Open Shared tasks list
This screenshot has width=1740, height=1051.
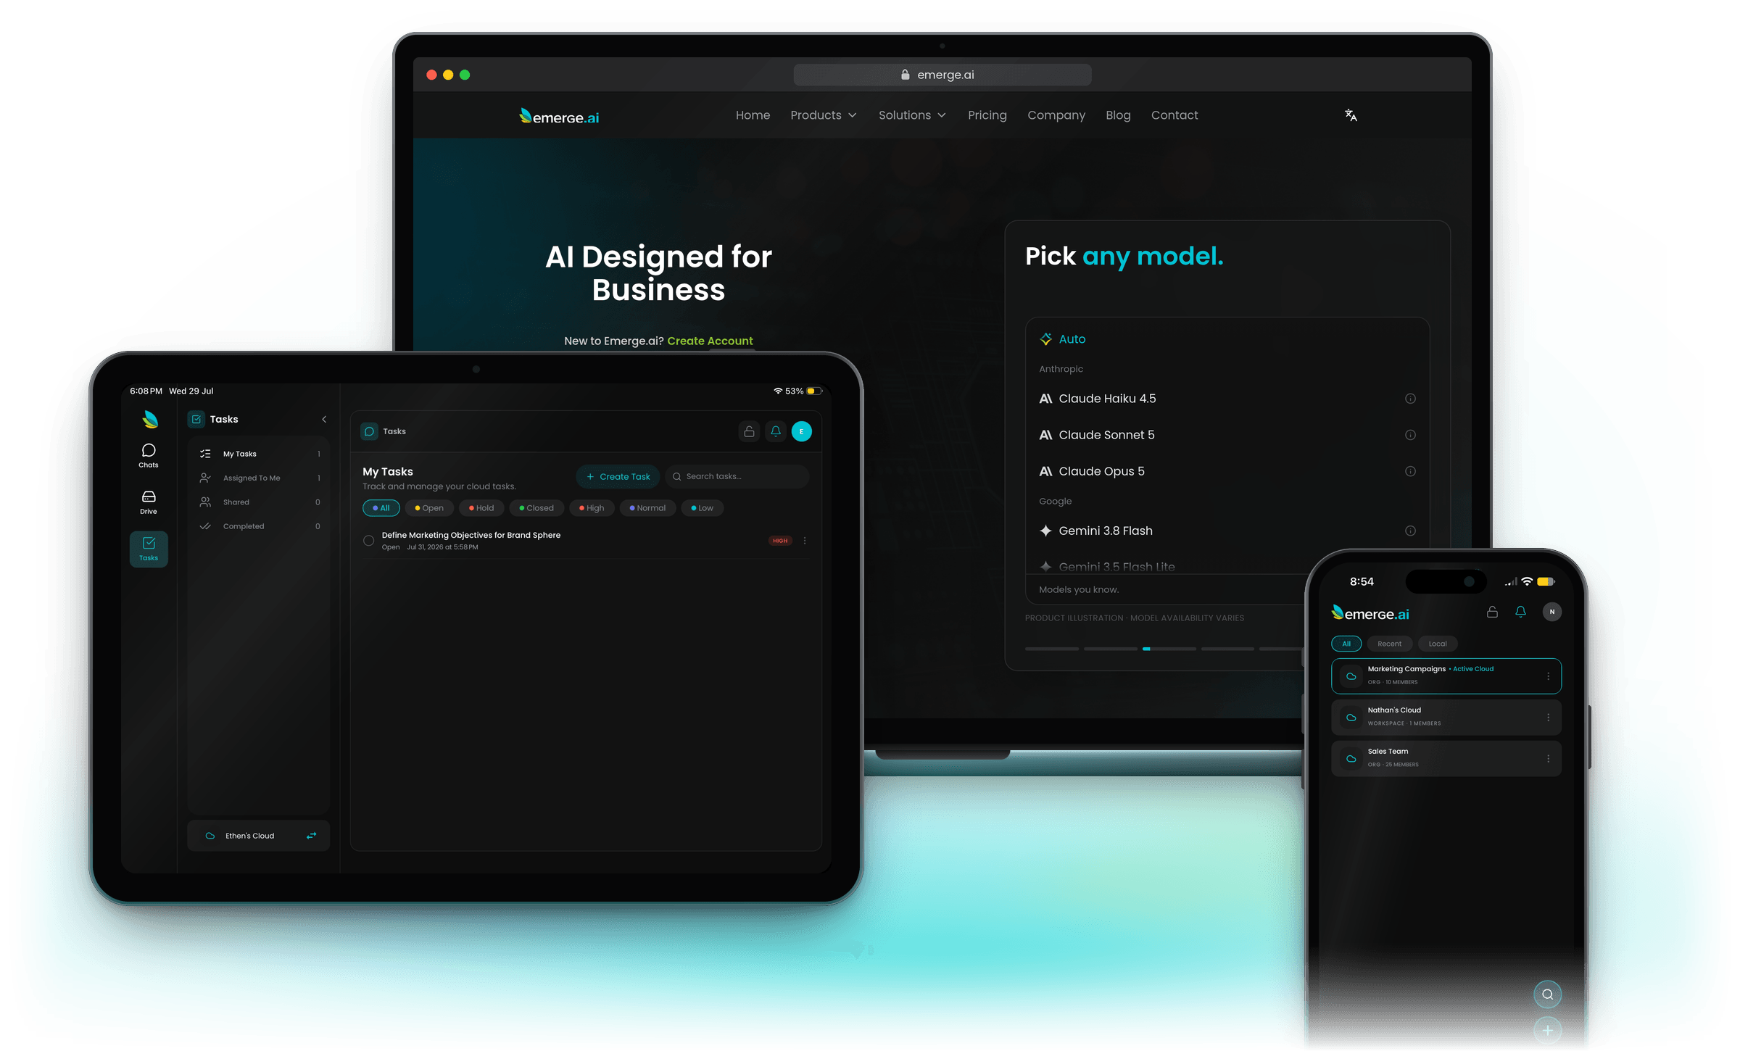(x=259, y=502)
